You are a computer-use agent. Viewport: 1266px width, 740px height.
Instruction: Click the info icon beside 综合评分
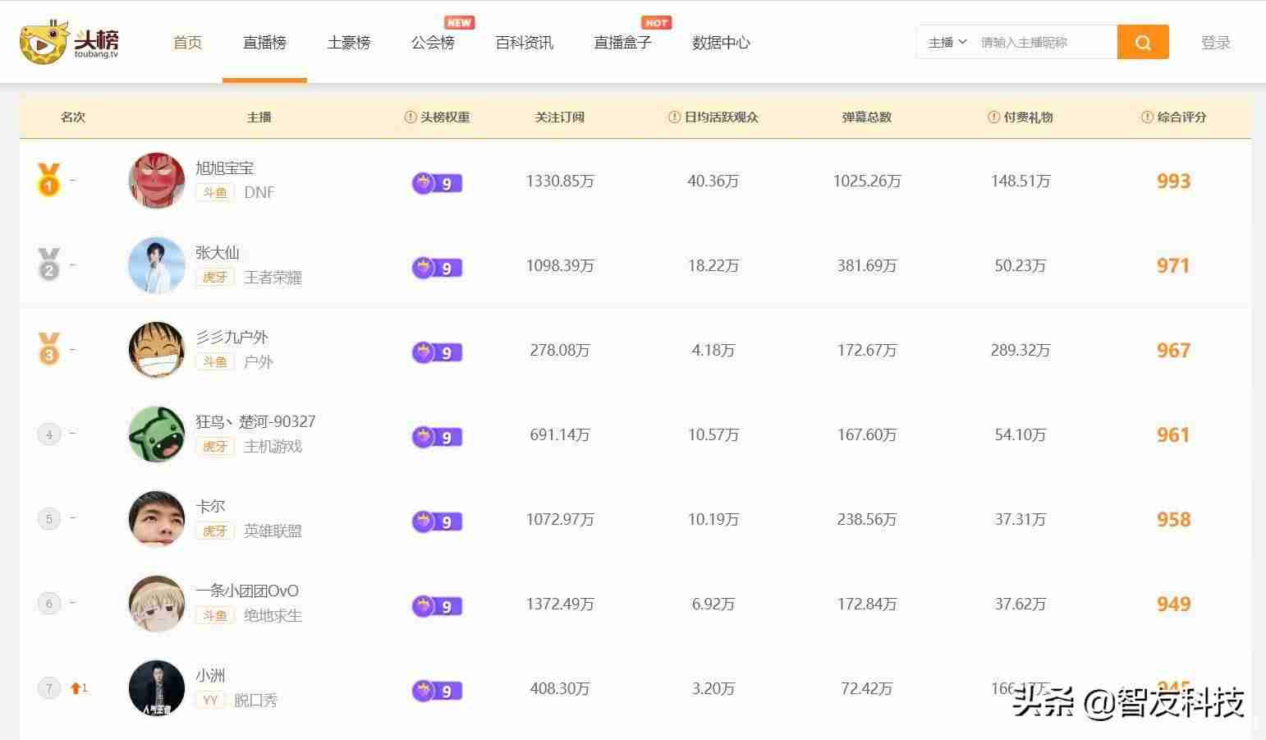[1148, 117]
